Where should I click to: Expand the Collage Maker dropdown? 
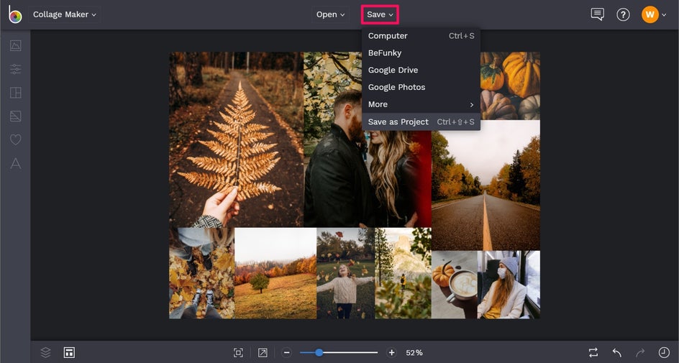point(65,14)
